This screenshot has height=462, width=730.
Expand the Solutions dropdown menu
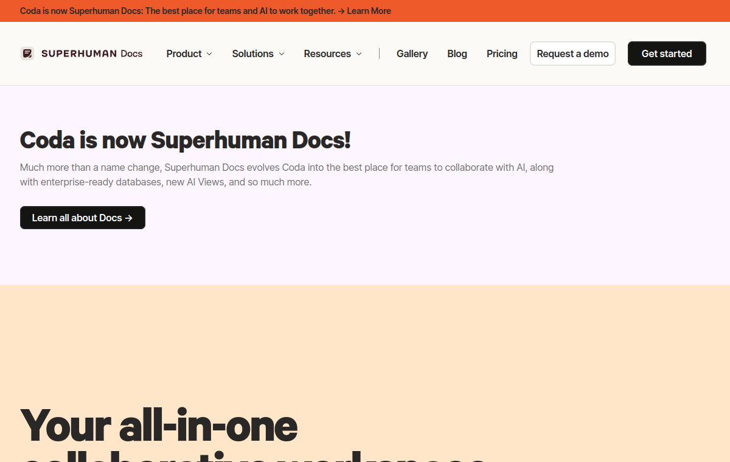[258, 53]
